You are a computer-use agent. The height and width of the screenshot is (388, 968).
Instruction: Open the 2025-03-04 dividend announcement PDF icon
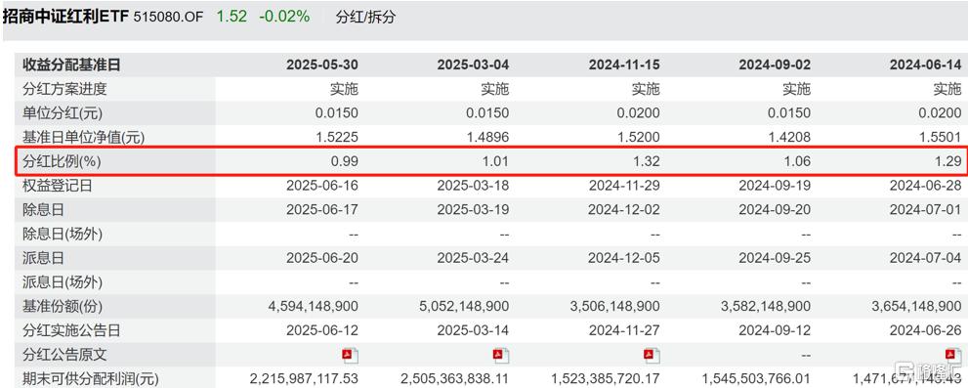(x=501, y=355)
